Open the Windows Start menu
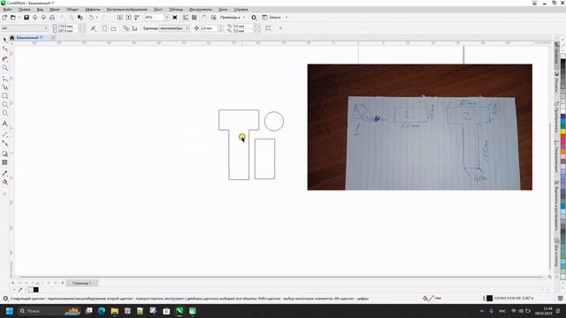 (10, 311)
